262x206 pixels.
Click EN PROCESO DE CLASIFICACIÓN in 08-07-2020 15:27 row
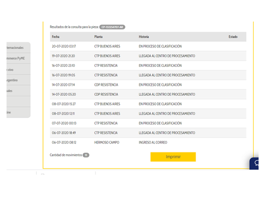(x=160, y=104)
